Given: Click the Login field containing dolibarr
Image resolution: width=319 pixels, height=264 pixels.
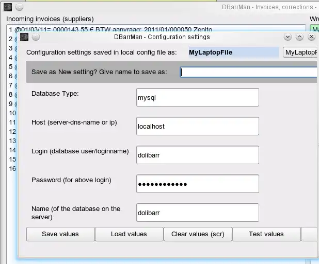Looking at the screenshot, I should pyautogui.click(x=198, y=155).
